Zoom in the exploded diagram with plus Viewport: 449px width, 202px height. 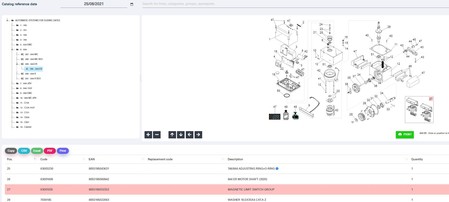(148, 135)
